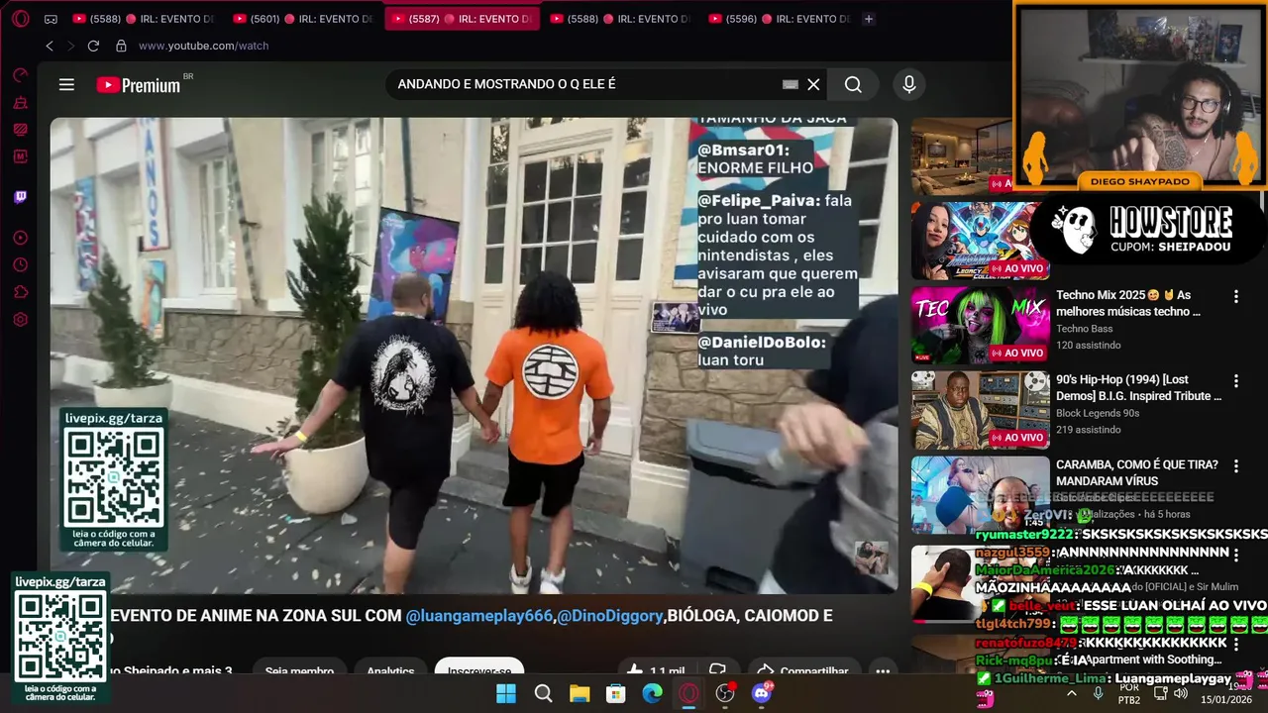1268x713 pixels.
Task: Open GX Control in Opera sidebar
Action: (x=21, y=75)
